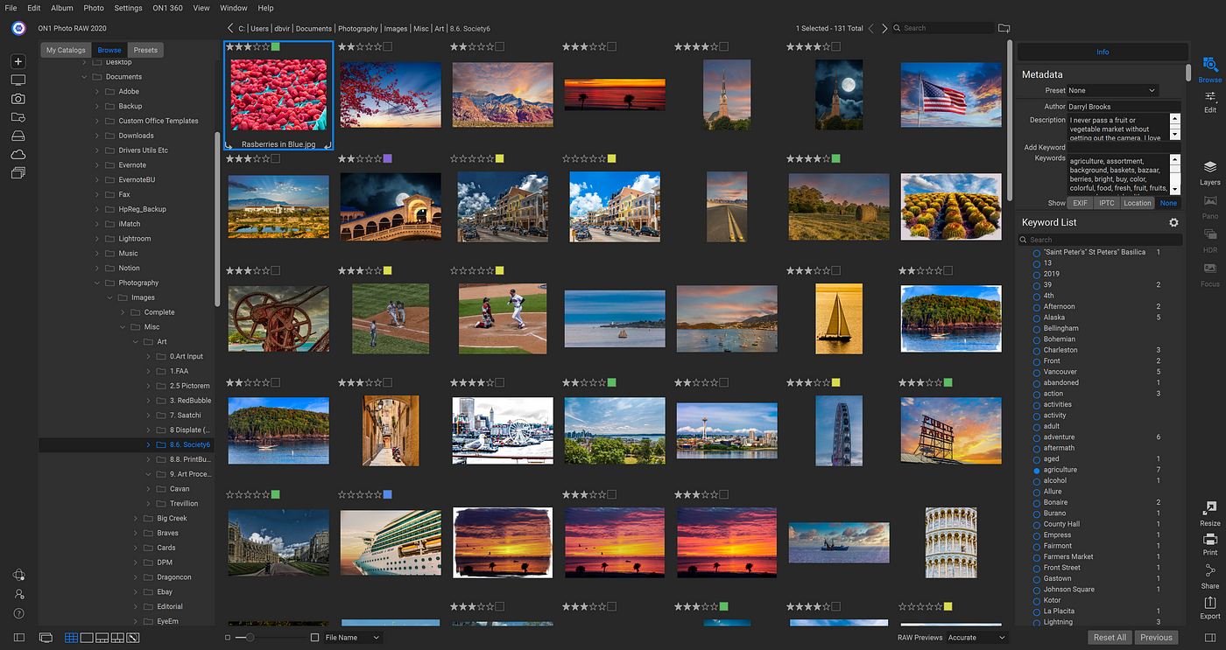Click the stacked albums icon in left sidebar

pos(18,173)
